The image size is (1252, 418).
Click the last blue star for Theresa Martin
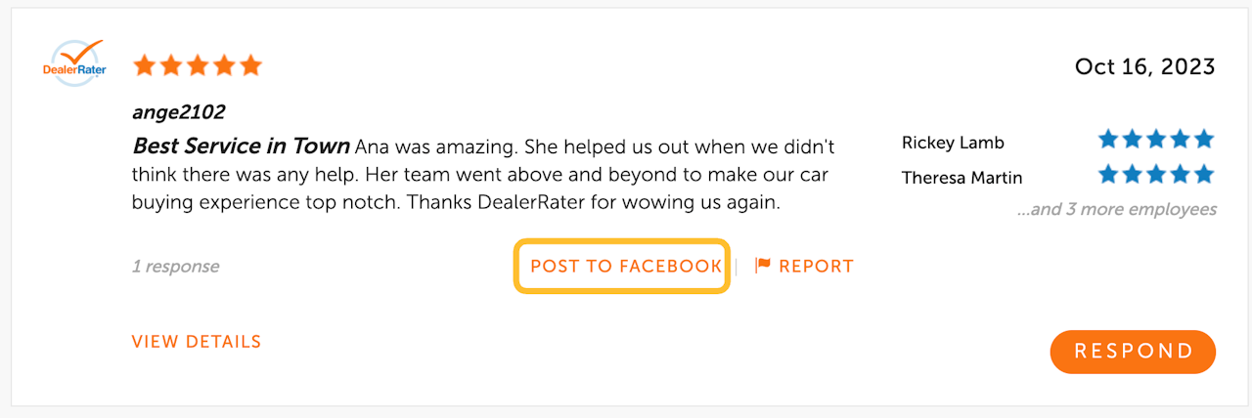[x=1203, y=175]
